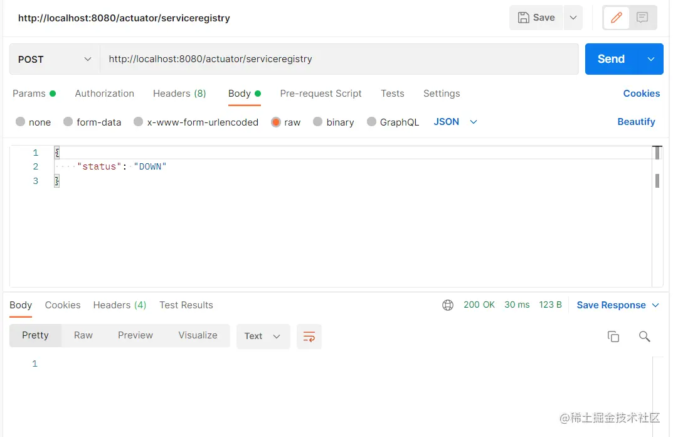Select the raw body type
This screenshot has height=437, width=673.
click(286, 122)
